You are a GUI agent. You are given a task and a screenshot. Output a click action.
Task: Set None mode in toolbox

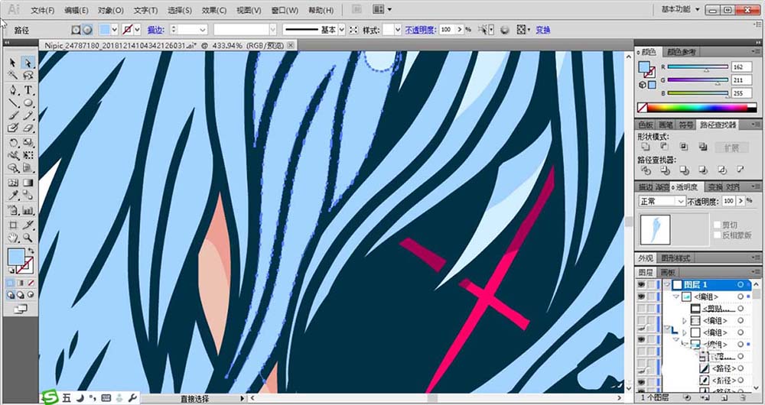click(x=31, y=283)
